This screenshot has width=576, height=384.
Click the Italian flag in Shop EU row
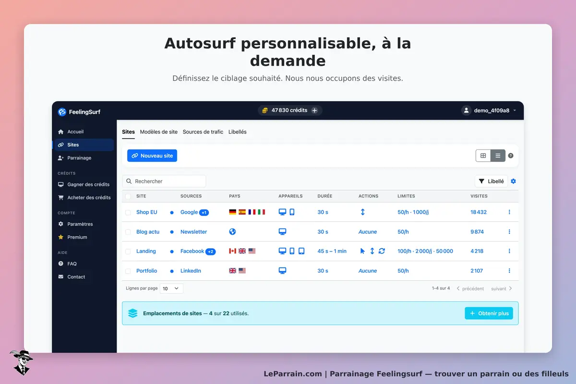click(261, 212)
